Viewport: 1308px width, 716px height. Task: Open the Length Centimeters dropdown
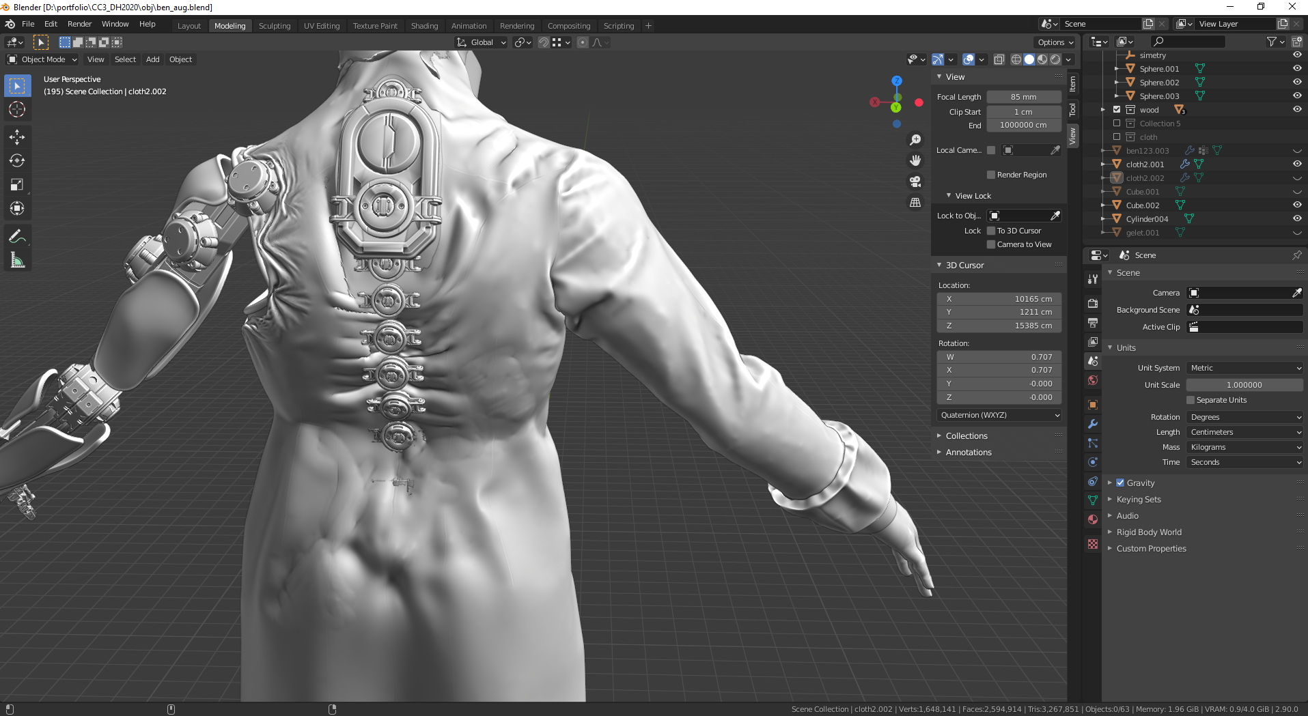tap(1244, 432)
